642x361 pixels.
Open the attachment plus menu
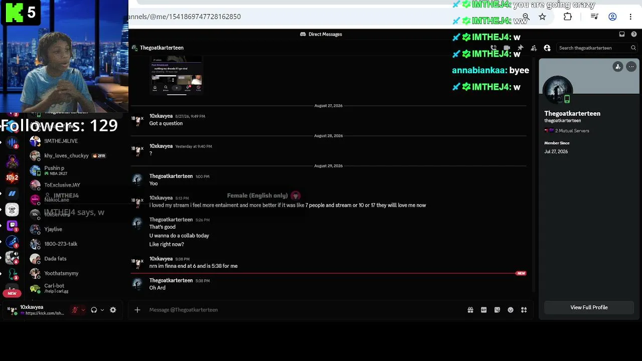click(x=137, y=310)
